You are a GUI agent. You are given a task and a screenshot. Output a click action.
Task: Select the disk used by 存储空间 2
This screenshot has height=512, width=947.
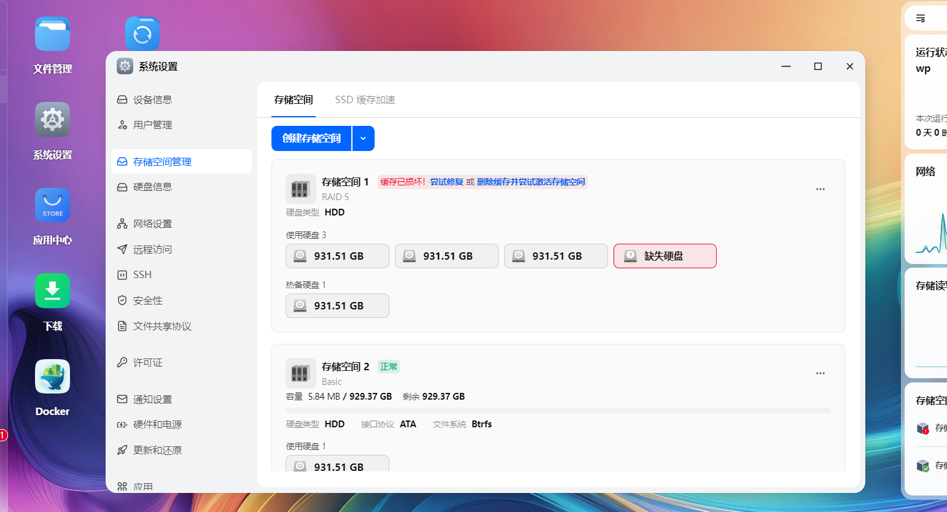pos(337,464)
